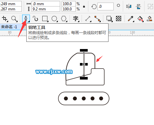Click the rightmost black dot on the track

(x=101, y=98)
